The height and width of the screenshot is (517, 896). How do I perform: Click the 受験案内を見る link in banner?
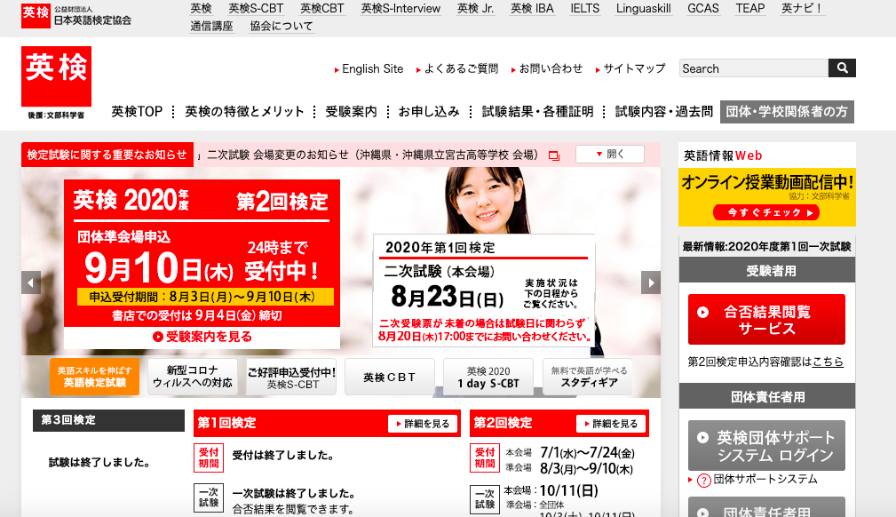click(202, 337)
